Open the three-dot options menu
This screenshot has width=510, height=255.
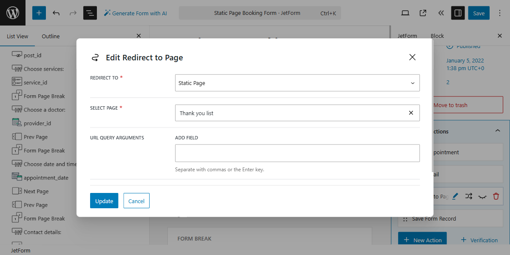tap(499, 13)
